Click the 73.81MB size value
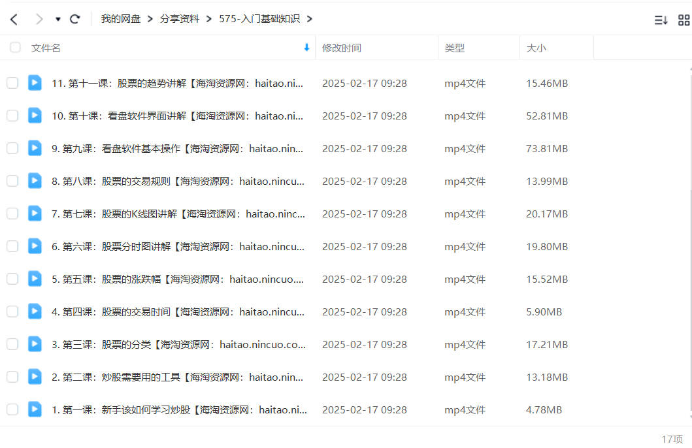692x448 pixels. 547,149
